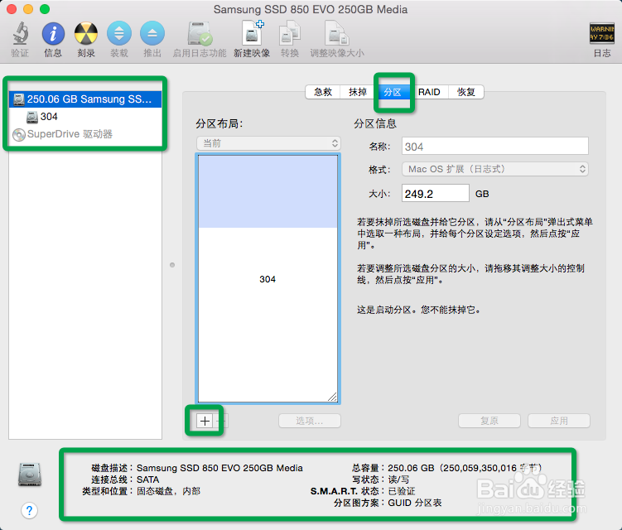
Task: Click the 应用 Apply button
Action: click(559, 421)
